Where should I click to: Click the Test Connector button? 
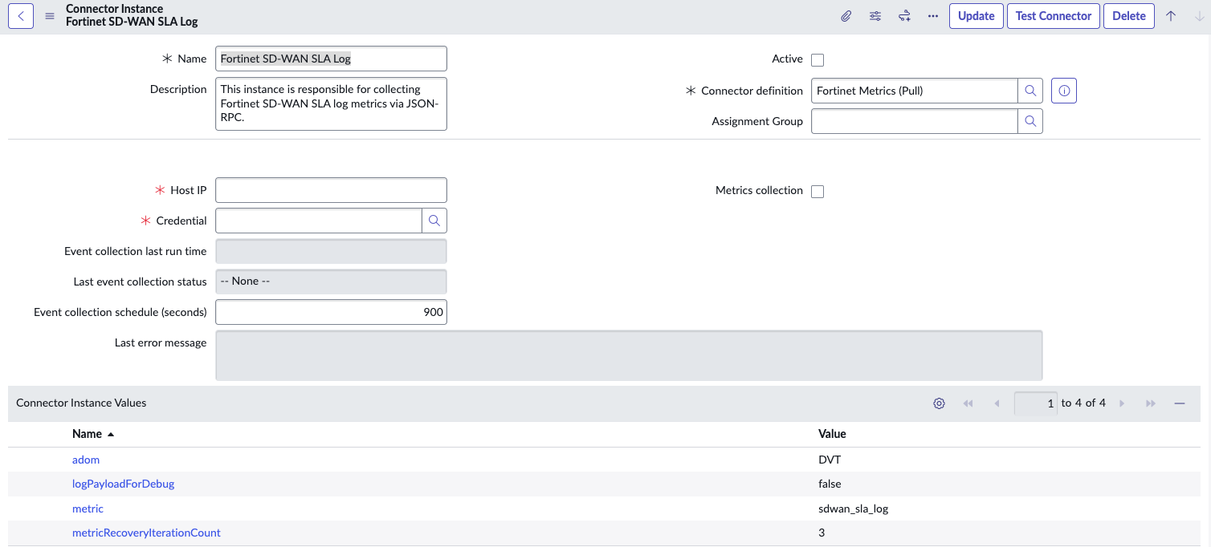[x=1054, y=16]
